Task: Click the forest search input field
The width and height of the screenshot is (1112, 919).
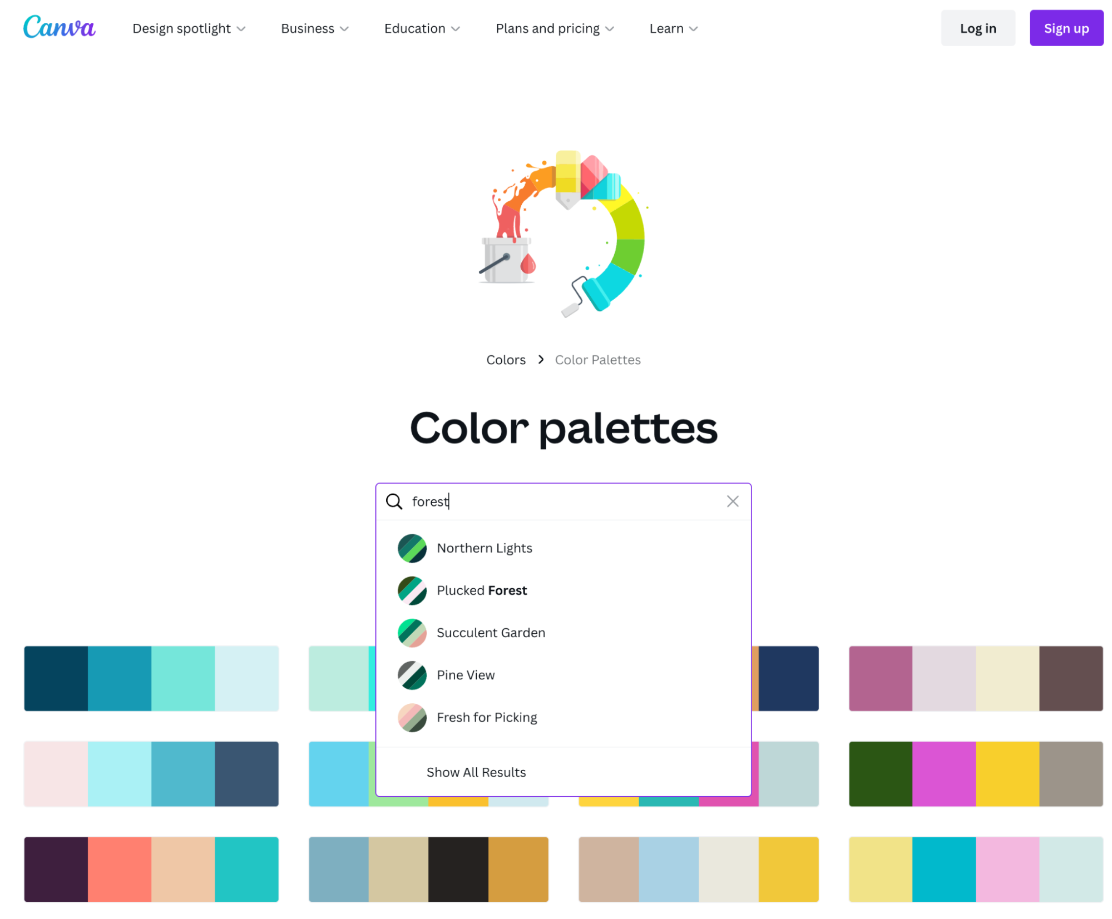Action: [564, 500]
